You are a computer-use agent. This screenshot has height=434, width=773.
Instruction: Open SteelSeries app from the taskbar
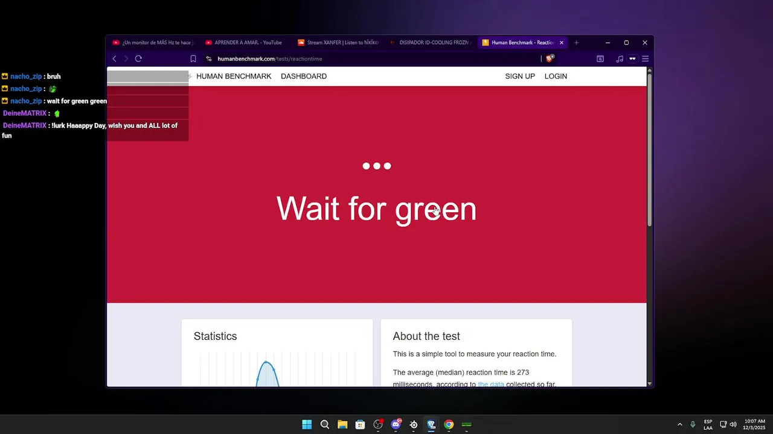click(414, 424)
